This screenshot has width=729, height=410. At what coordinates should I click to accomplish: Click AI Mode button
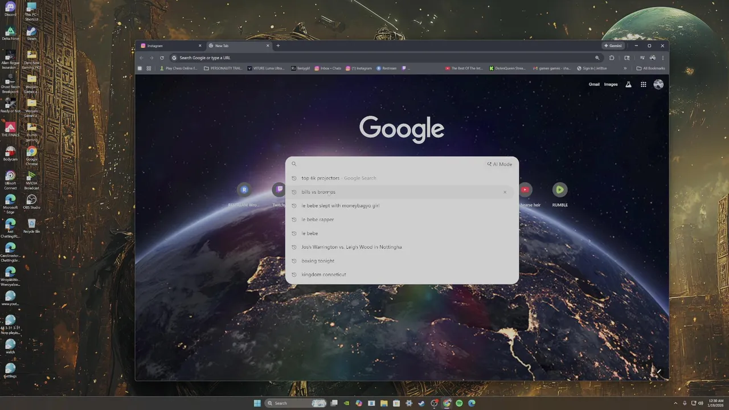pos(499,164)
